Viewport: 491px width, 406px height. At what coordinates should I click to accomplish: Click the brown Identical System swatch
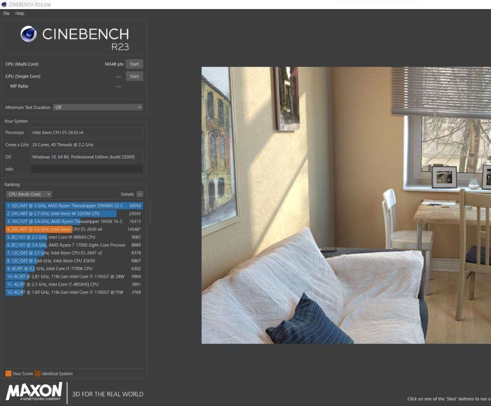pos(37,373)
